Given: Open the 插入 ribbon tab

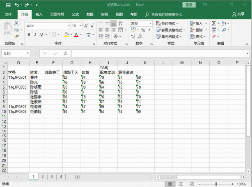Looking at the screenshot, I should pos(39,14).
